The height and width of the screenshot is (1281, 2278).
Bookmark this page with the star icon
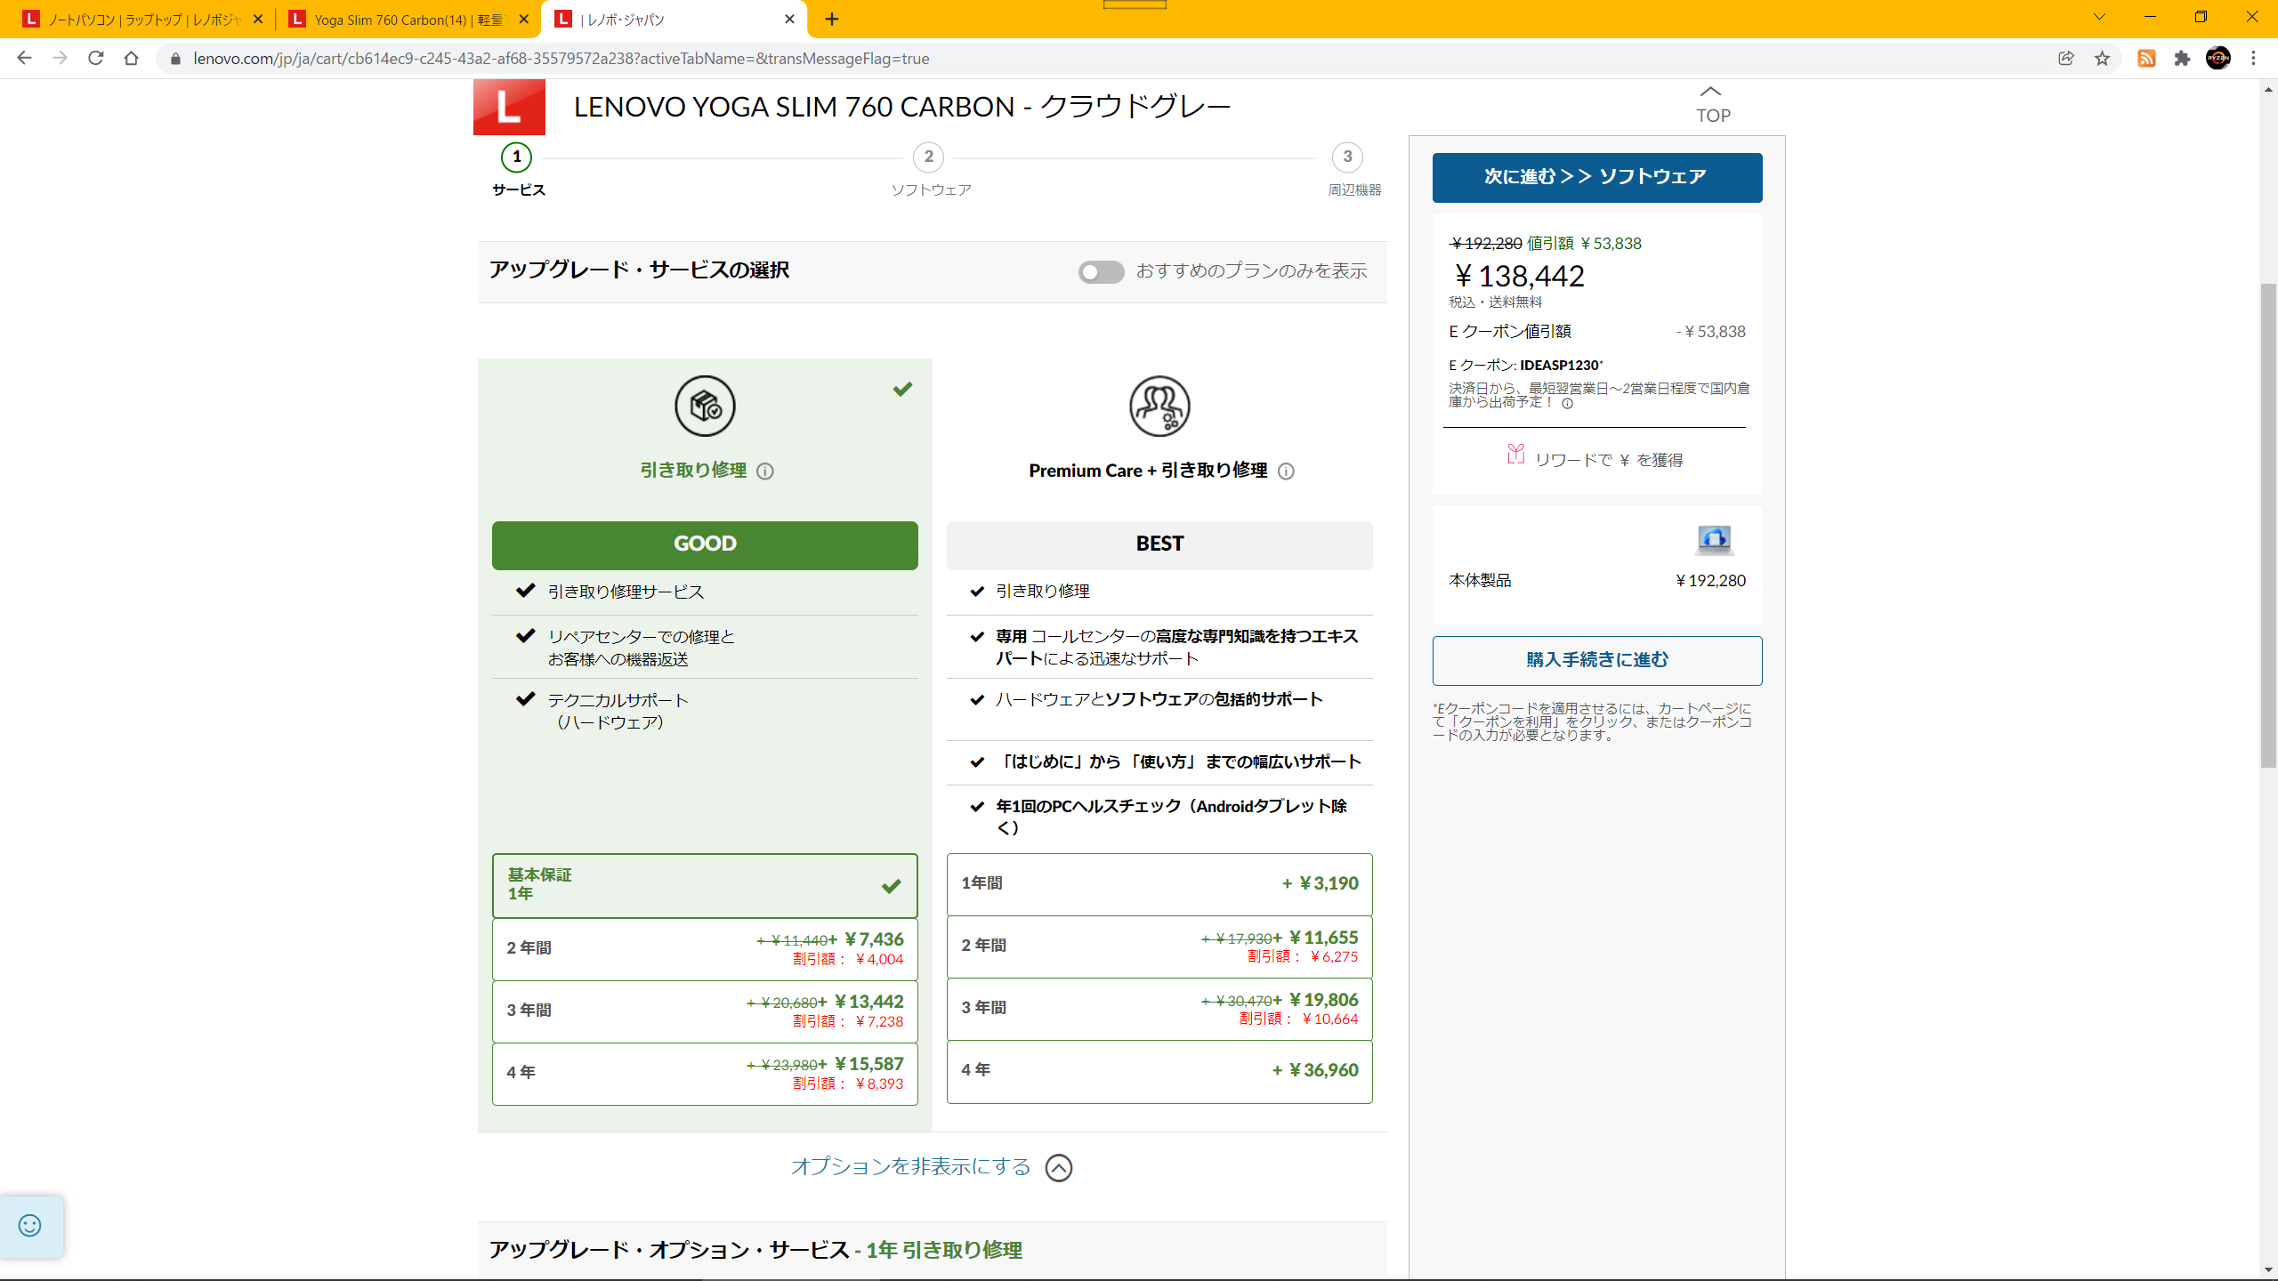(x=2102, y=58)
